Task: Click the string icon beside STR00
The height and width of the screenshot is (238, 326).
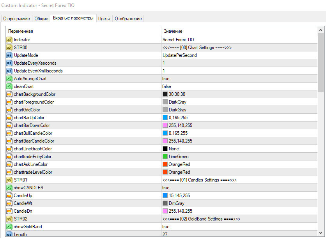Action: tap(9, 48)
